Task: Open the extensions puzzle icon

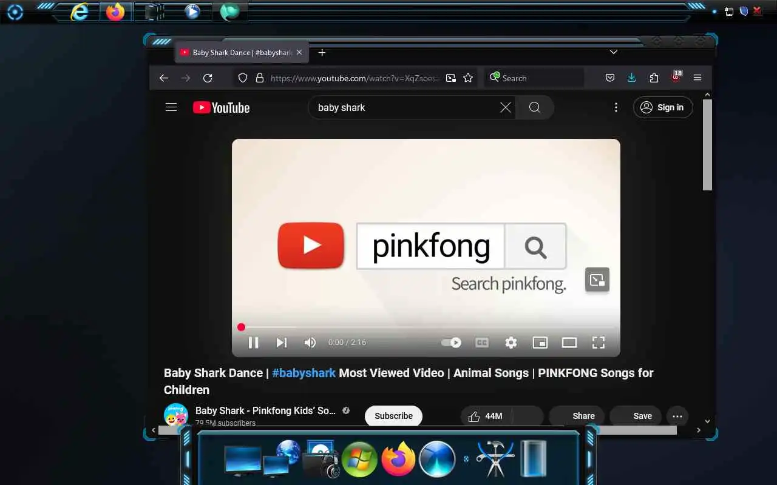Action: (x=654, y=78)
